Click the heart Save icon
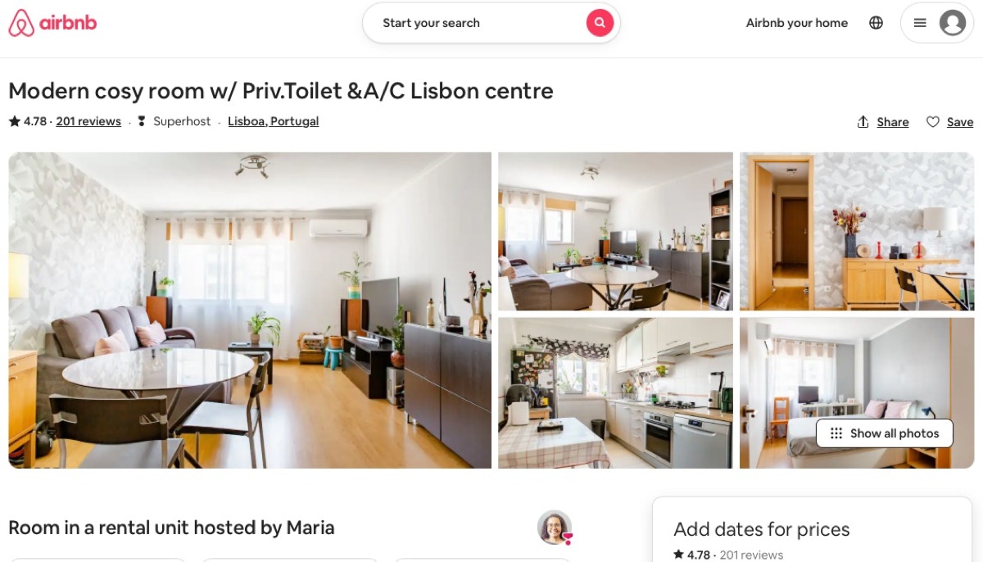 [x=933, y=122]
